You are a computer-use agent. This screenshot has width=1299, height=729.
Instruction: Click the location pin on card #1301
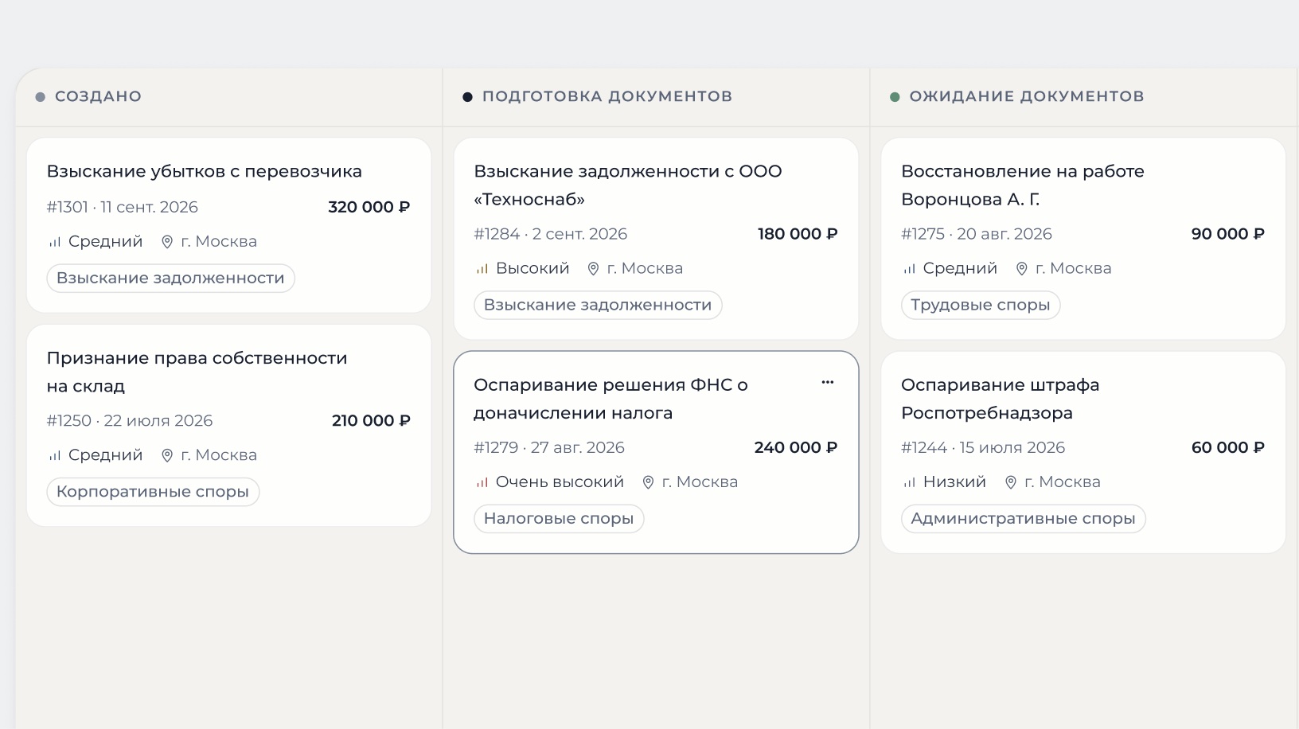[x=167, y=242]
